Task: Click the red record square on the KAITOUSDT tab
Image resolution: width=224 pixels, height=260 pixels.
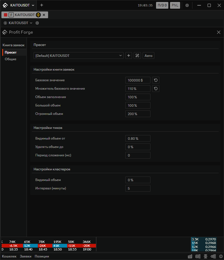Action: [x=6, y=15]
